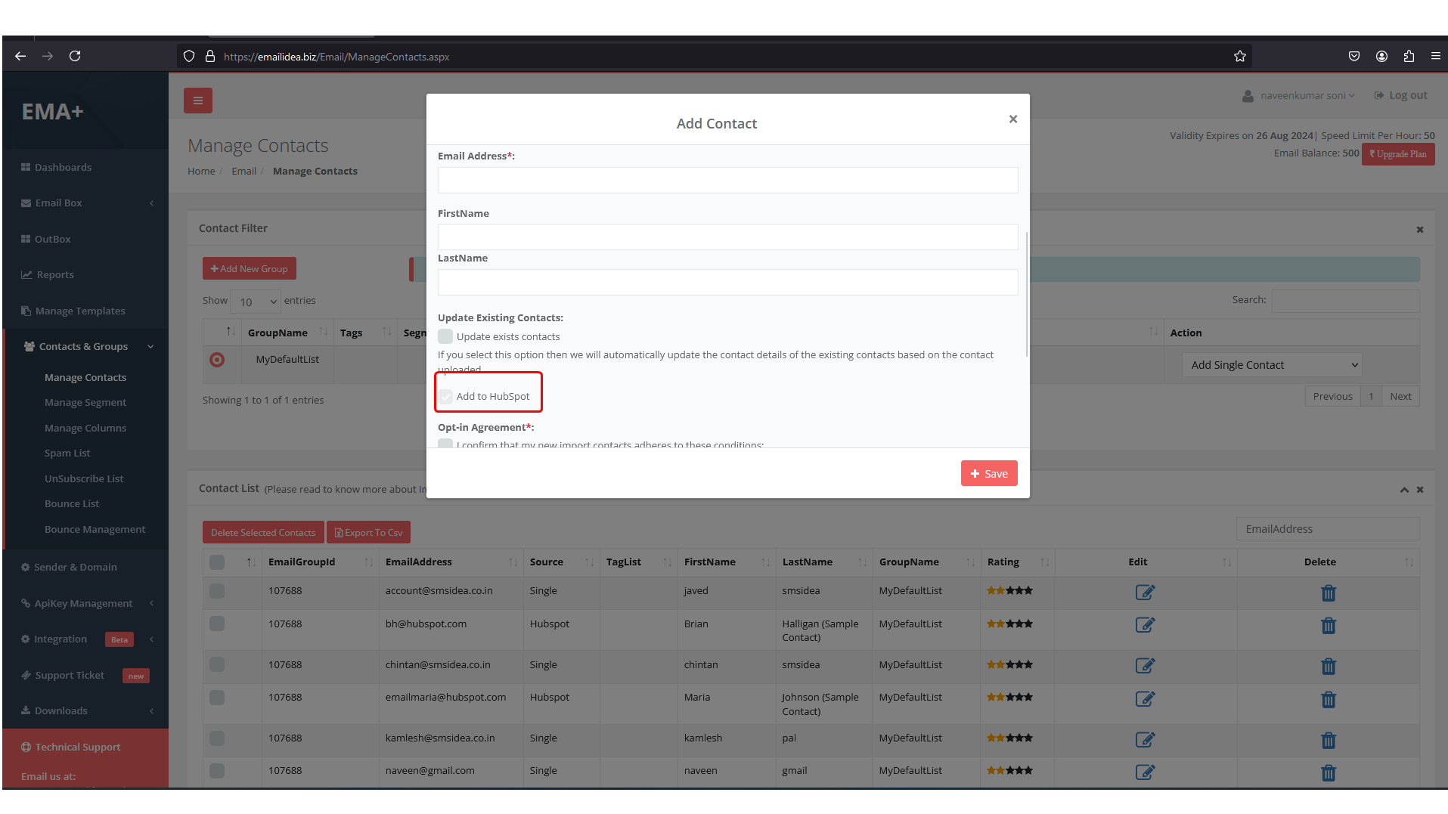Open the show entries count dropdown
This screenshot has height=814, width=1448.
point(256,302)
